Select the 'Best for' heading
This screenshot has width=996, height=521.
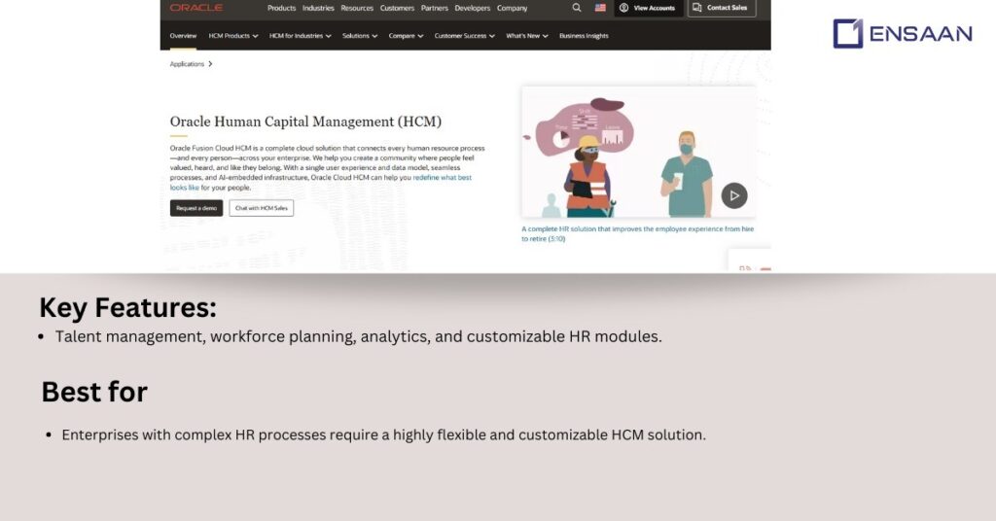tap(94, 392)
